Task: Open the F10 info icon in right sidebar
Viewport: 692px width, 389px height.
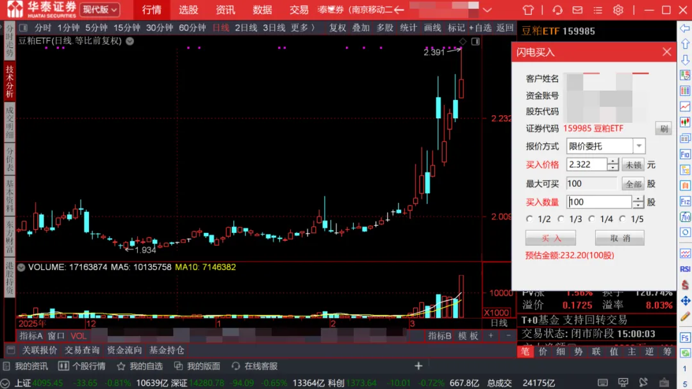Action: tap(685, 155)
